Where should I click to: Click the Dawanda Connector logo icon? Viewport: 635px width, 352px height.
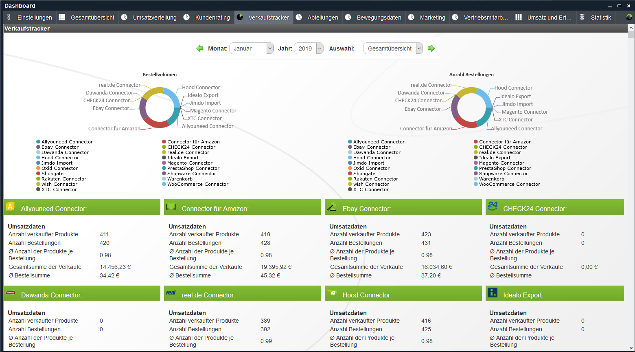coord(10,293)
